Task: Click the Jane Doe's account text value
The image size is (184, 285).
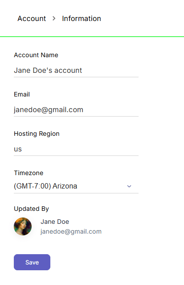Action: click(x=48, y=70)
